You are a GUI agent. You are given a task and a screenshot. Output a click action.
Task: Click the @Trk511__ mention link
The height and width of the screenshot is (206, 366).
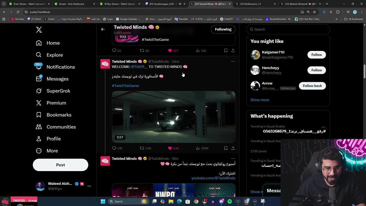point(139,67)
